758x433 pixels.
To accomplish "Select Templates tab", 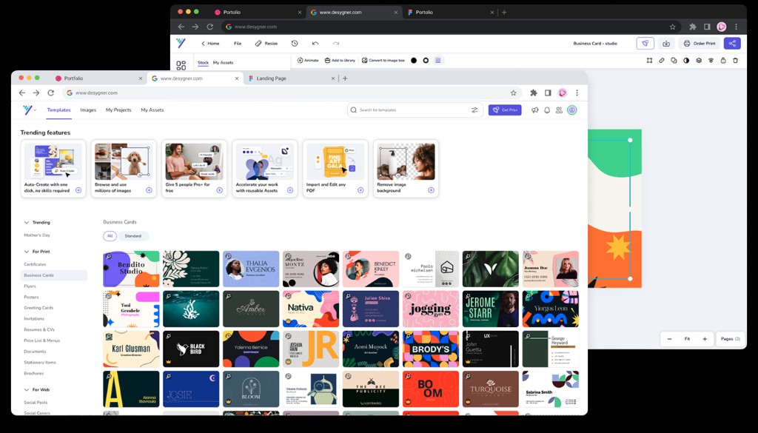I will pos(59,110).
